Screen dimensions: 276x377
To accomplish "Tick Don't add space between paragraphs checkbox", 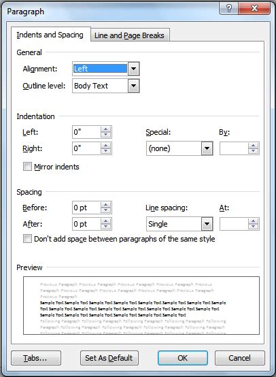I will point(27,239).
